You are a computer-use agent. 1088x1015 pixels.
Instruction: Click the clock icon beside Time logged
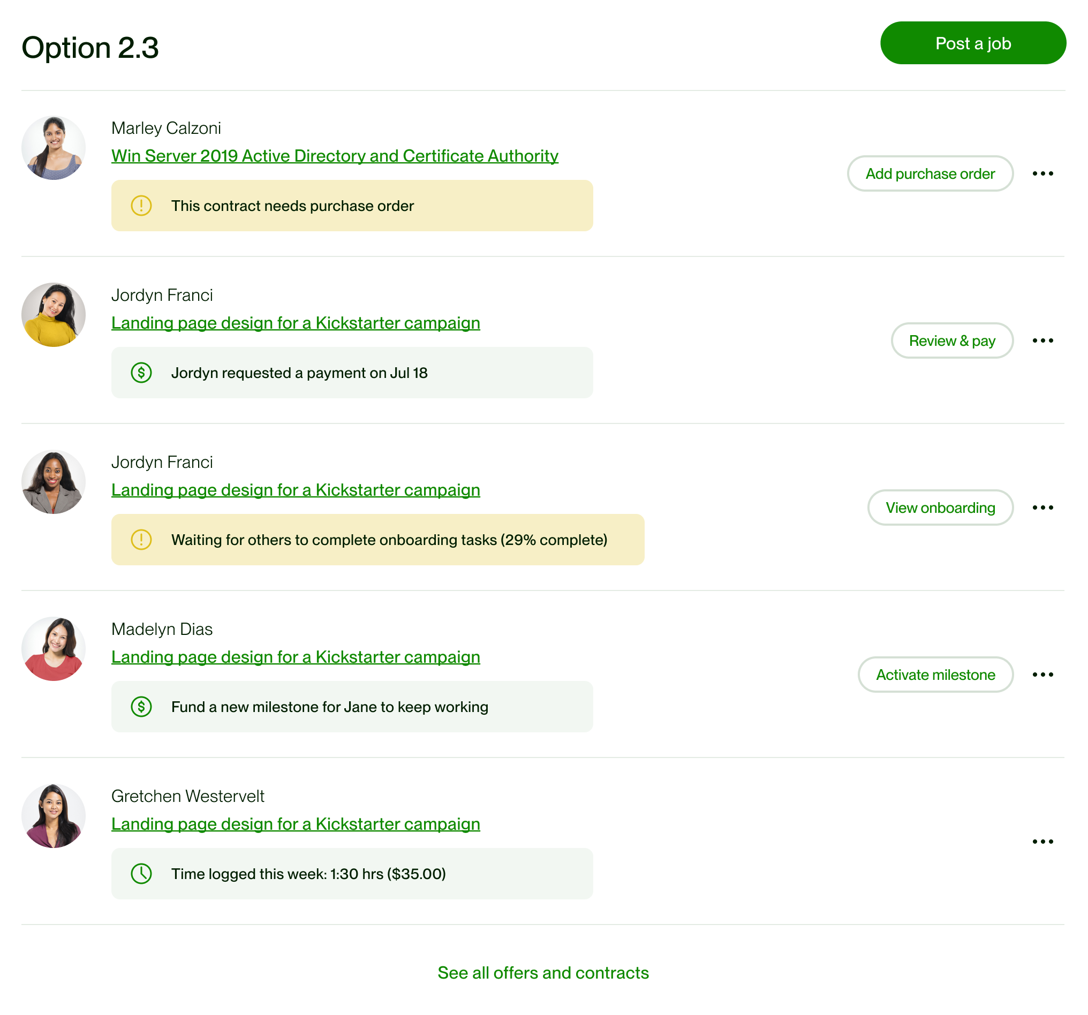tap(141, 873)
